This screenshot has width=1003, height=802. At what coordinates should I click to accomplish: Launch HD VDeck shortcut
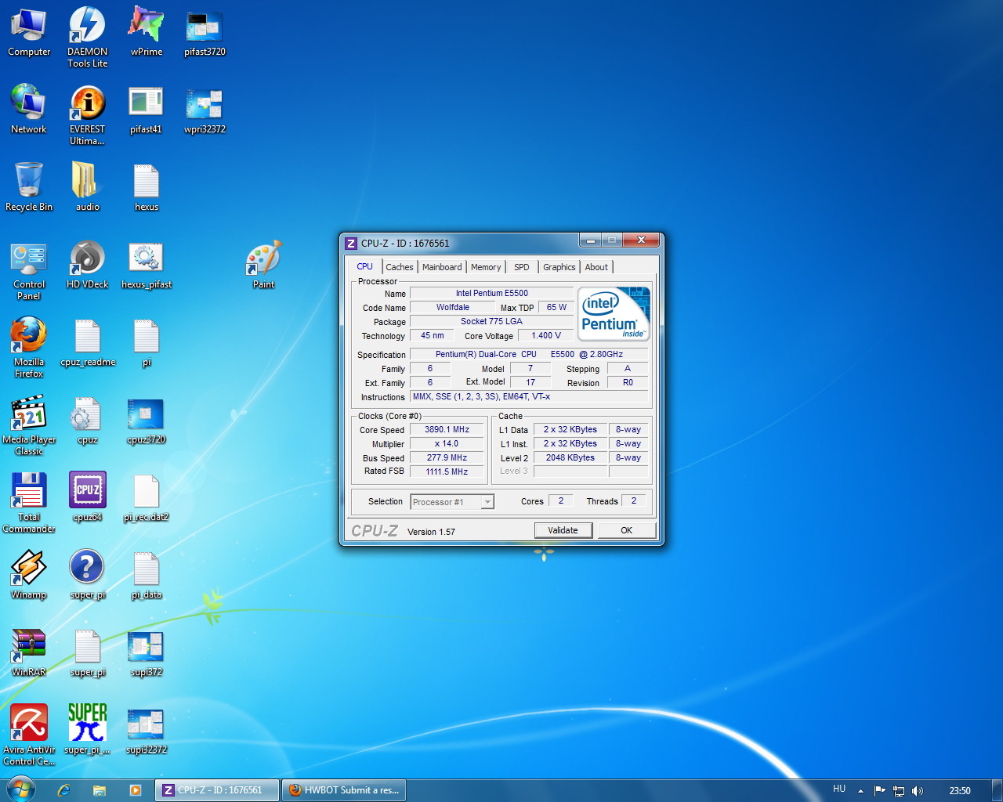[87, 266]
